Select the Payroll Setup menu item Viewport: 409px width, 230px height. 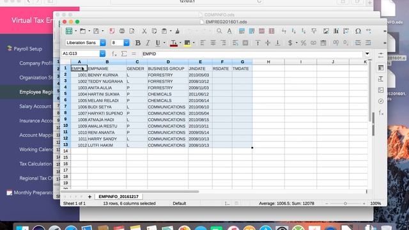(x=27, y=49)
